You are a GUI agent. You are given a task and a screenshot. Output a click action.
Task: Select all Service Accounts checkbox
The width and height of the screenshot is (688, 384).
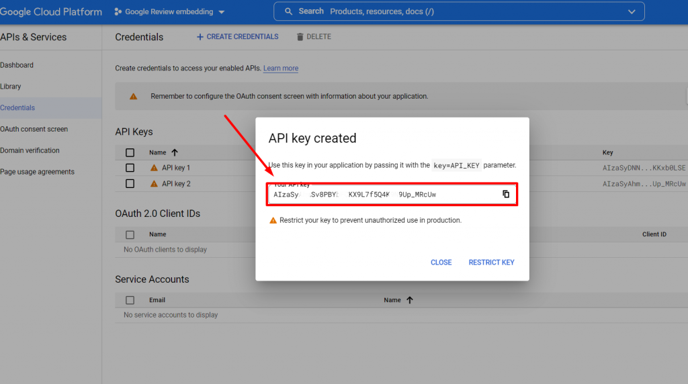coord(130,300)
